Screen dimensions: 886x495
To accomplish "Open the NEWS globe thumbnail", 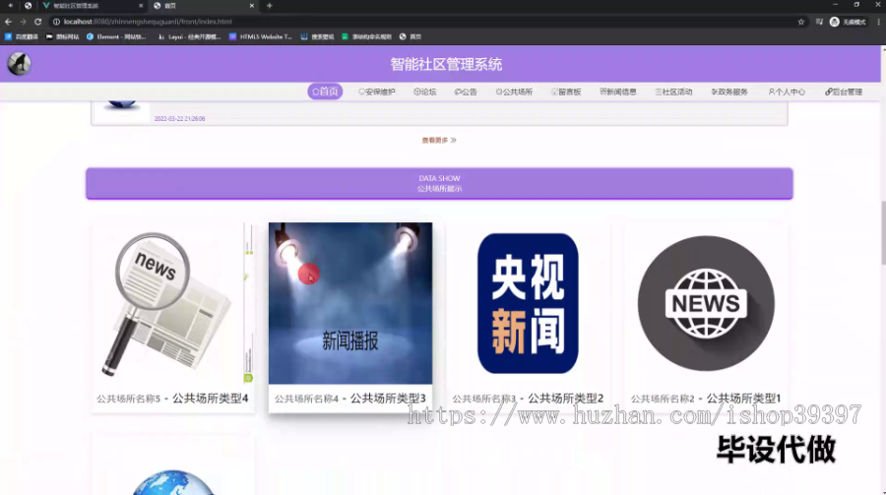I will 706,303.
